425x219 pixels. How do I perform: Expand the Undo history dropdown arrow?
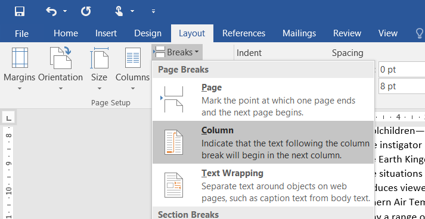(x=65, y=11)
